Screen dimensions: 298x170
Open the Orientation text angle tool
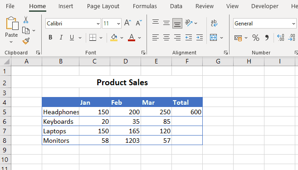click(x=189, y=23)
